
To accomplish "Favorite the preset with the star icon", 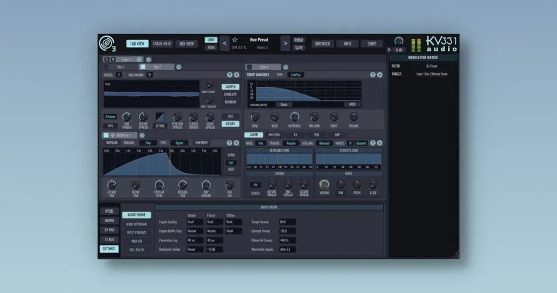I will pos(235,40).
